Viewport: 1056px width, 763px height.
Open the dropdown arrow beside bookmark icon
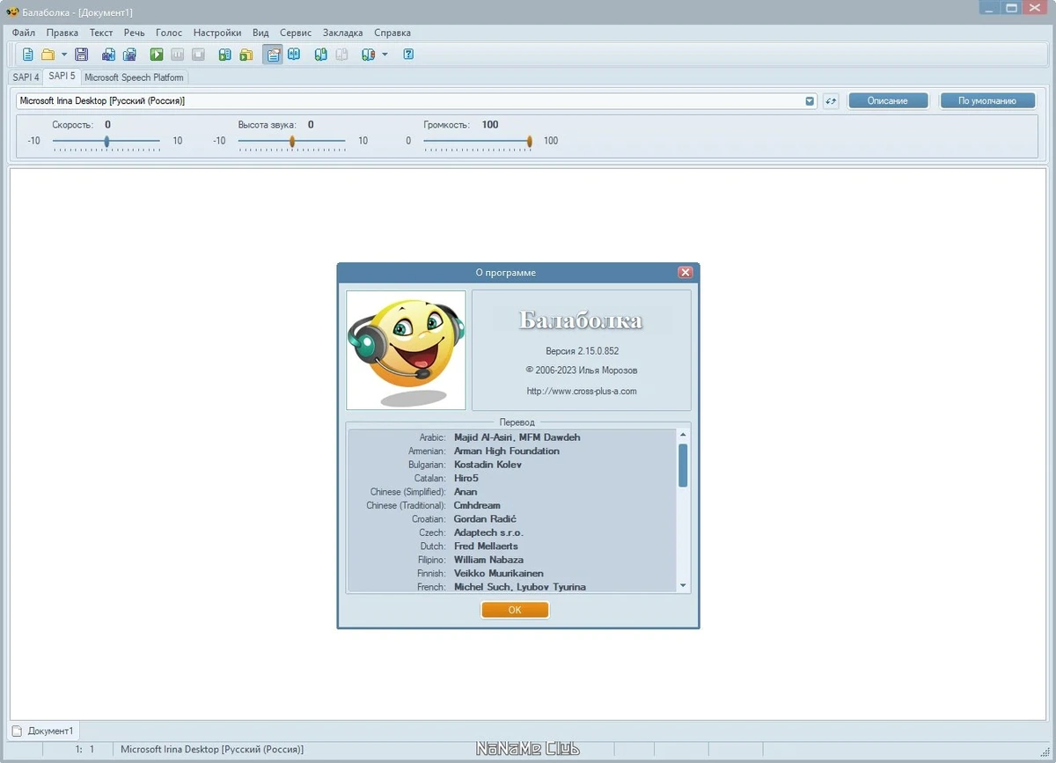(x=385, y=55)
